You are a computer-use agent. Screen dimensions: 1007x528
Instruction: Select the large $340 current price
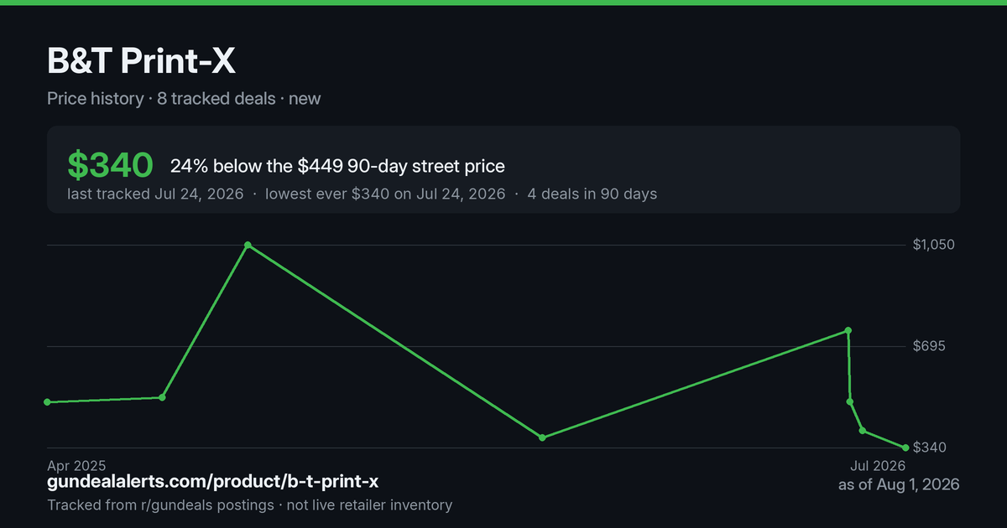(110, 166)
